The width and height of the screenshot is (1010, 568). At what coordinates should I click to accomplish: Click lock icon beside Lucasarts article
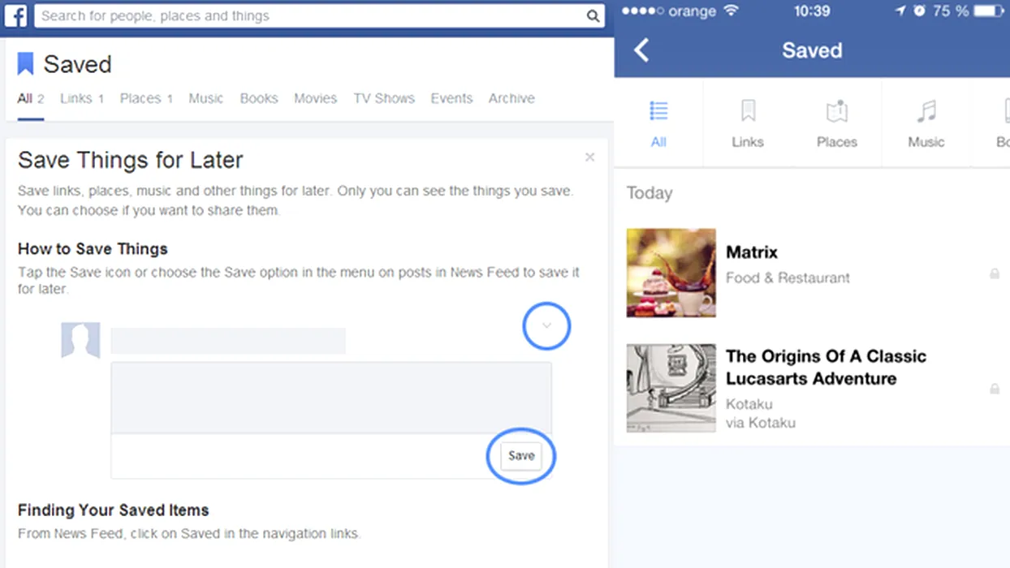tap(994, 389)
